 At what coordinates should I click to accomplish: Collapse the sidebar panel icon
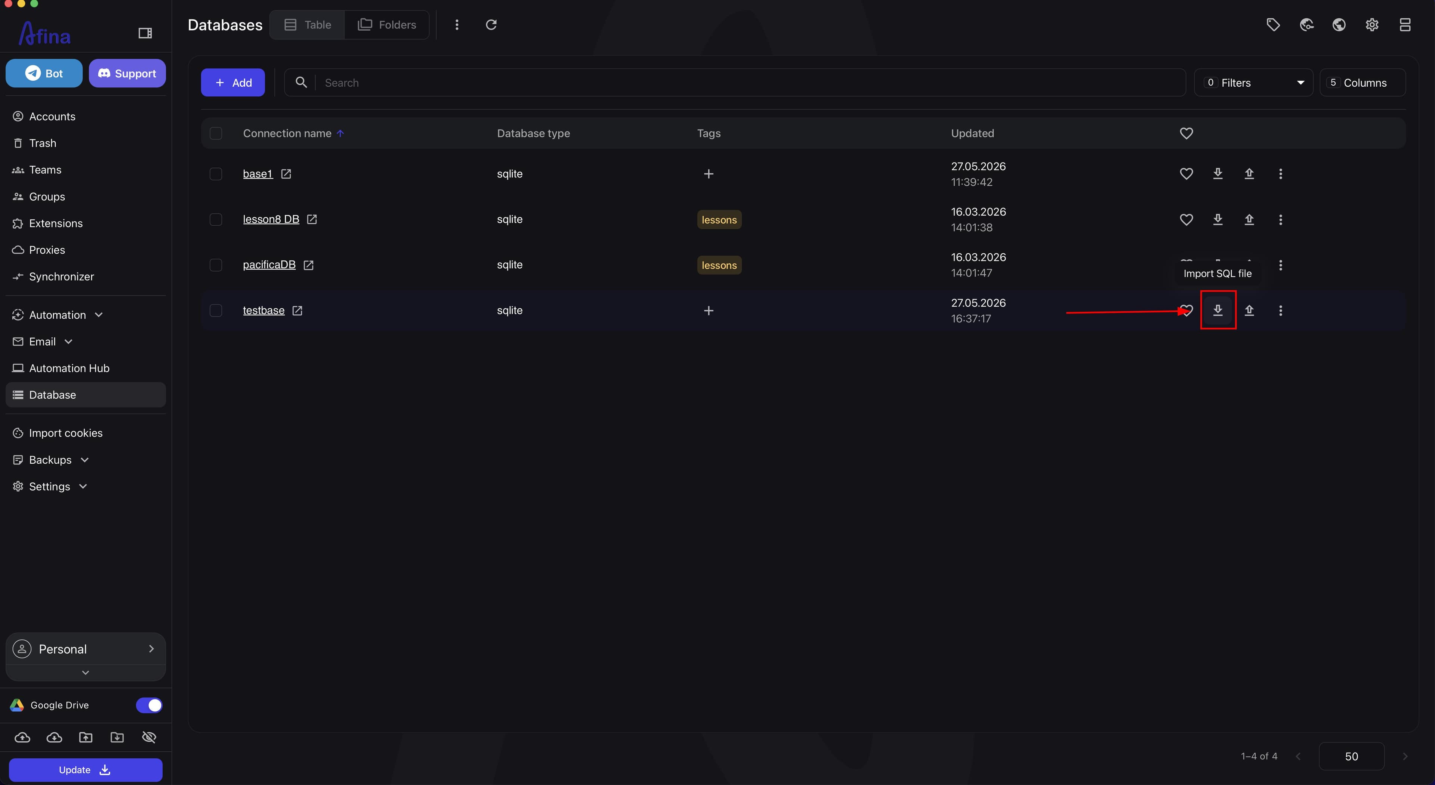point(145,33)
